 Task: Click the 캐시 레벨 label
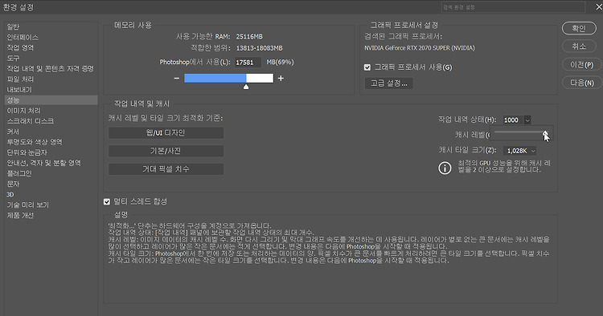click(x=472, y=135)
